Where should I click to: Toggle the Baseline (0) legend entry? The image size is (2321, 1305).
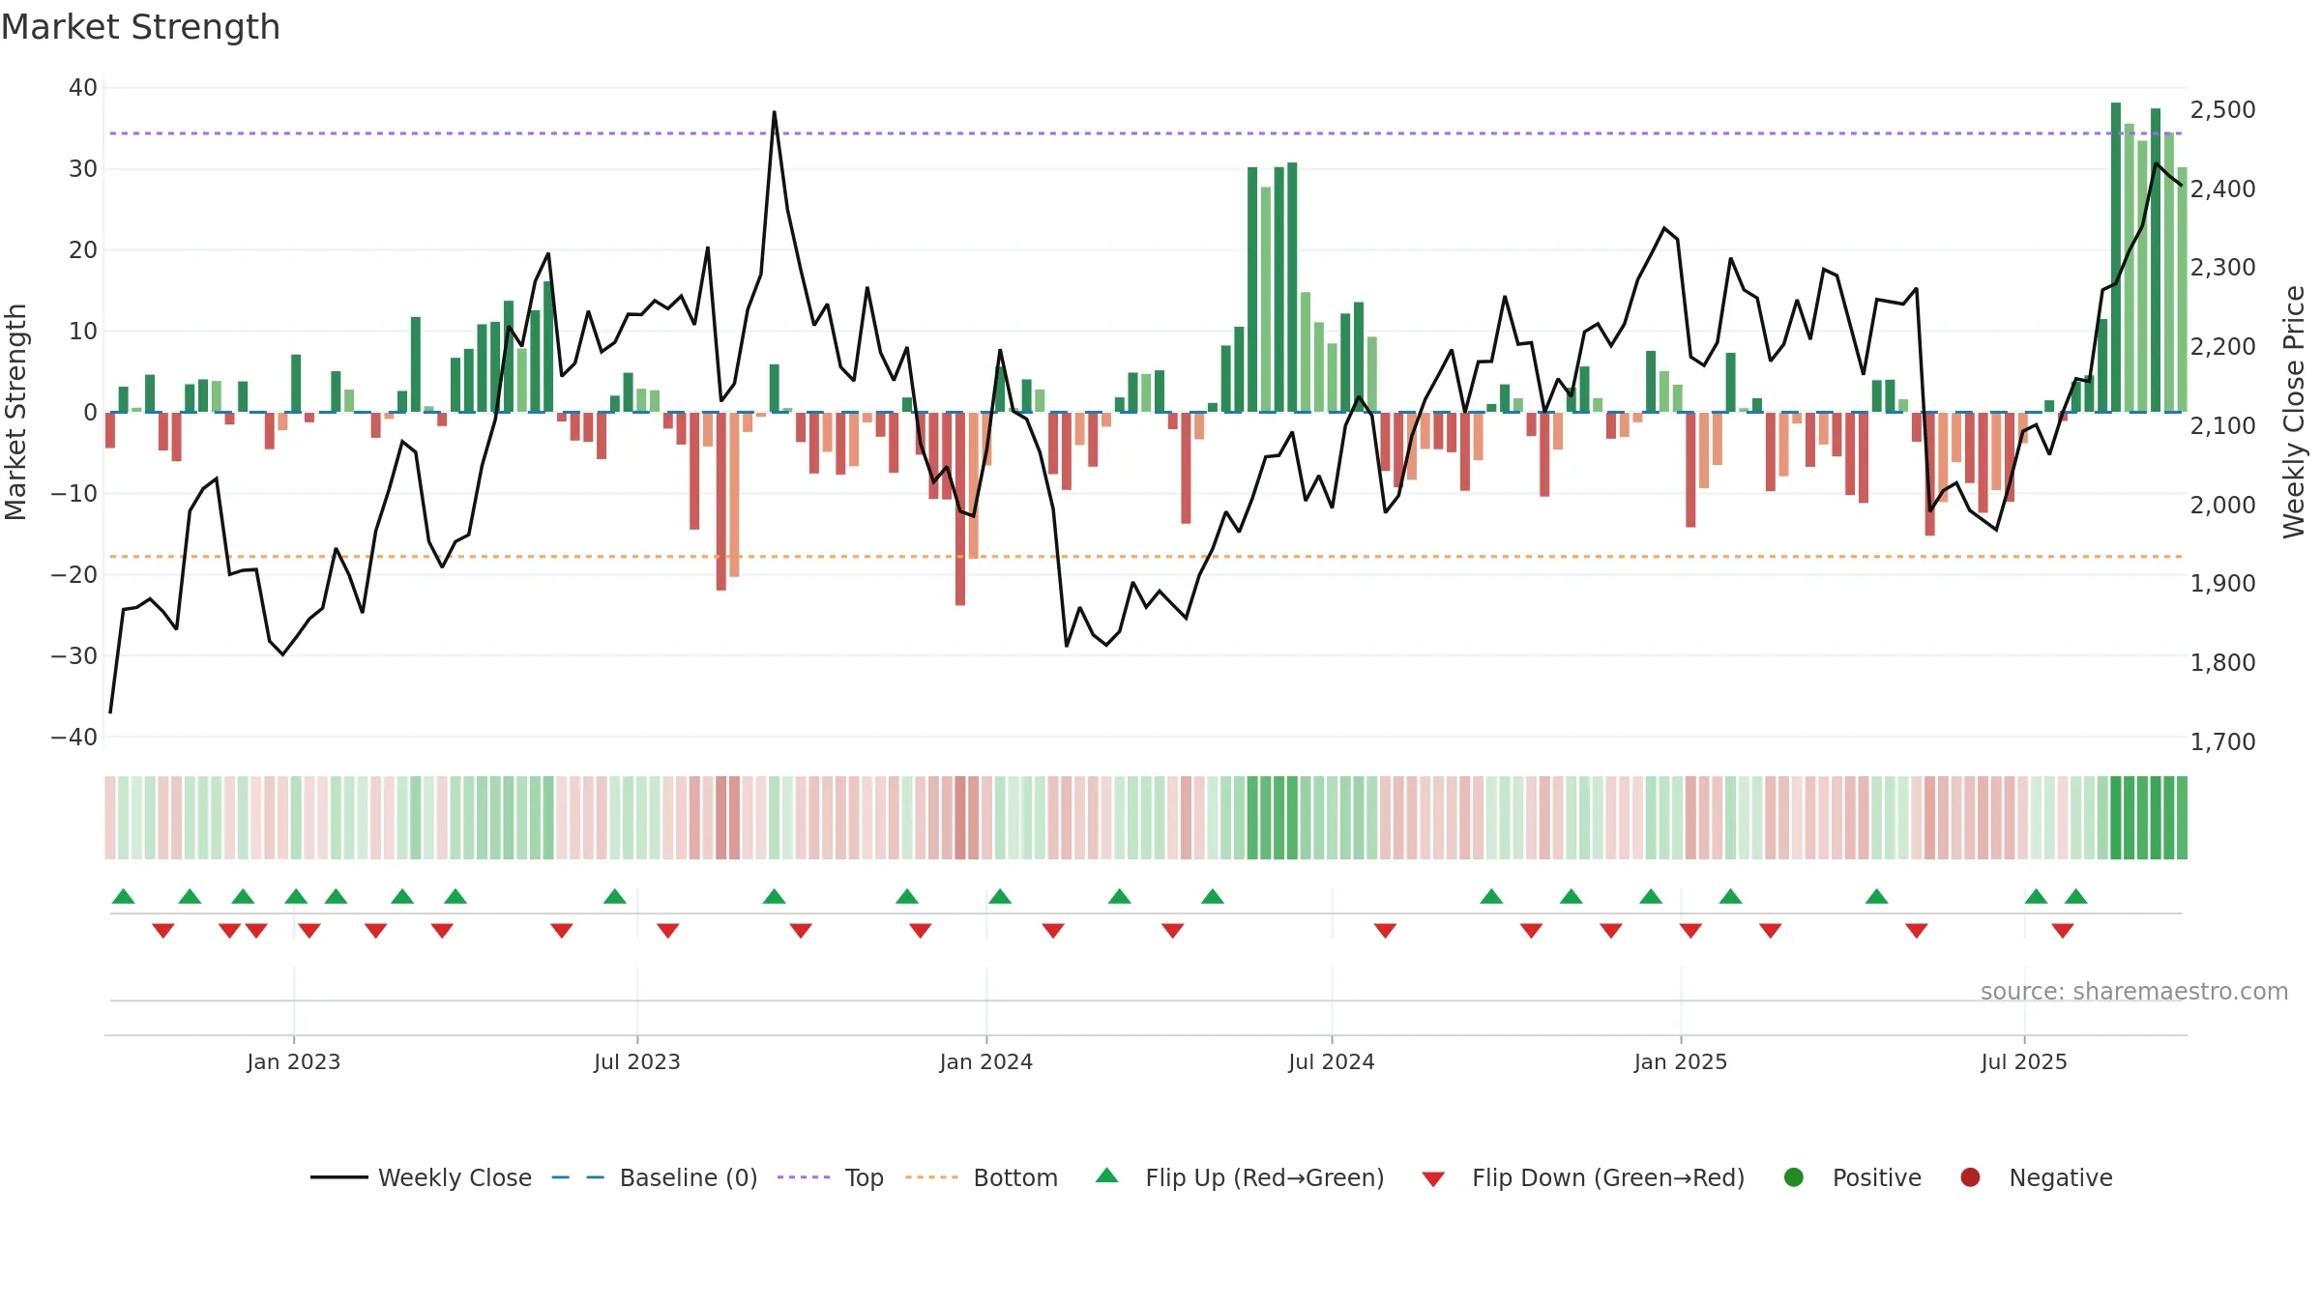655,1177
